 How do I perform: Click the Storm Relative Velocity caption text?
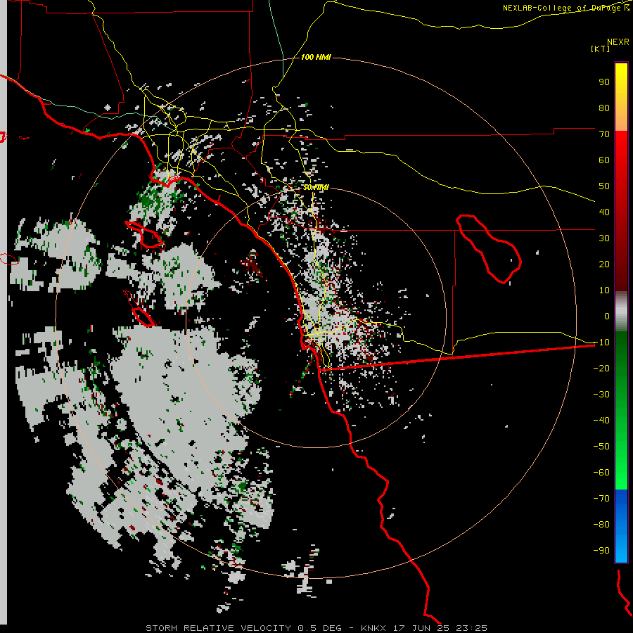tap(316, 628)
